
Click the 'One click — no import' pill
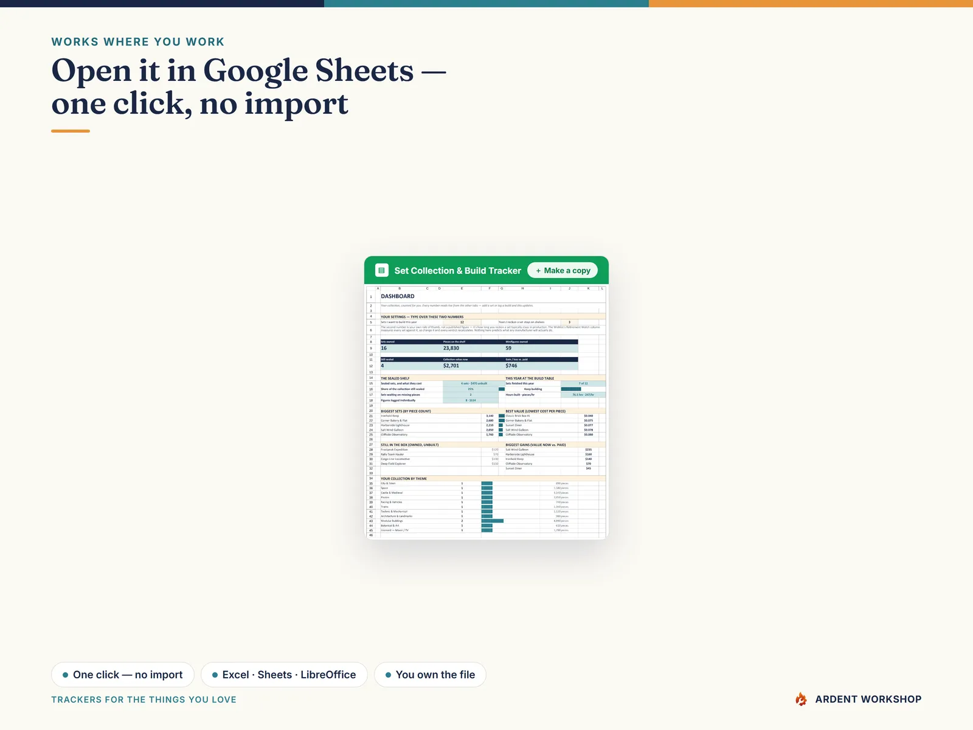coord(122,675)
